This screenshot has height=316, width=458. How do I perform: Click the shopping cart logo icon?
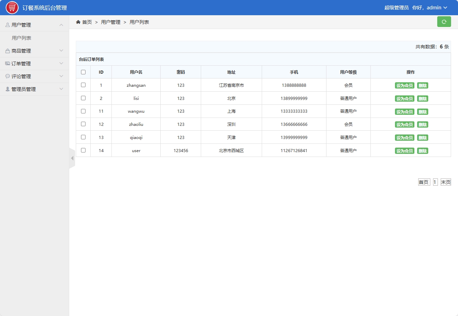point(11,7)
